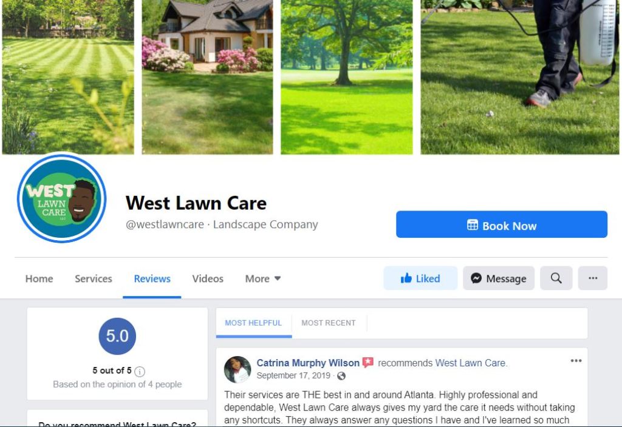Open the striped lawn cover photo
The width and height of the screenshot is (622, 427).
pos(68,77)
